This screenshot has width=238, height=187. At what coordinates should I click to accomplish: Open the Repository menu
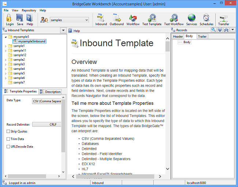[x=29, y=10]
